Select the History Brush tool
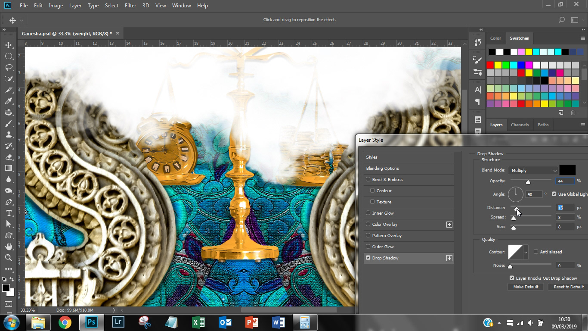 9,146
